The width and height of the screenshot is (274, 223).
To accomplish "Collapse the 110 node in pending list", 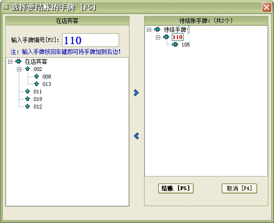I will tap(158, 37).
